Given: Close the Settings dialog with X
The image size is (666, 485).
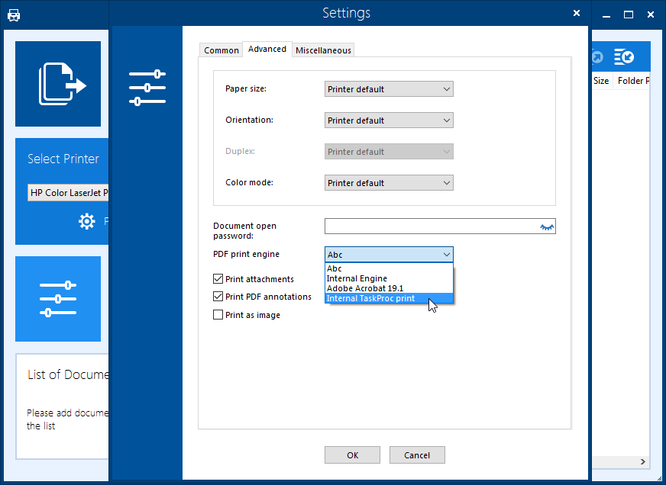Looking at the screenshot, I should point(577,13).
